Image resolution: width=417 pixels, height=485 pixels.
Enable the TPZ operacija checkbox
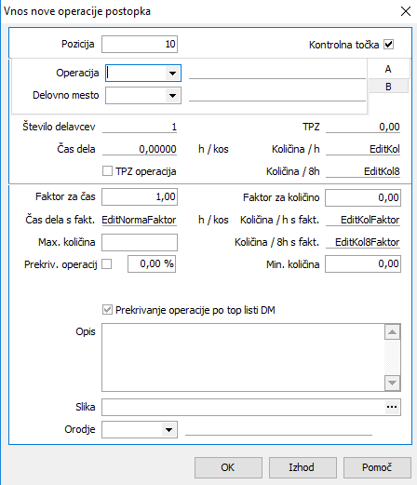[107, 171]
